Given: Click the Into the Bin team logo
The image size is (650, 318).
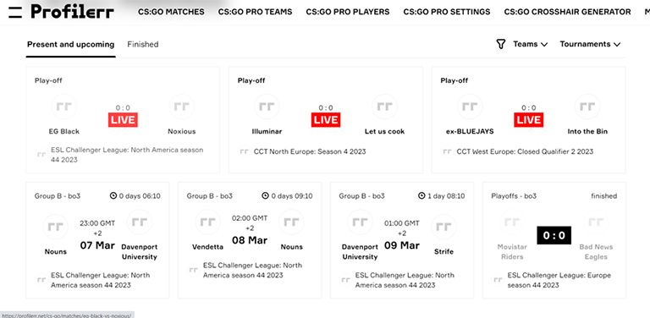Looking at the screenshot, I should tap(587, 107).
